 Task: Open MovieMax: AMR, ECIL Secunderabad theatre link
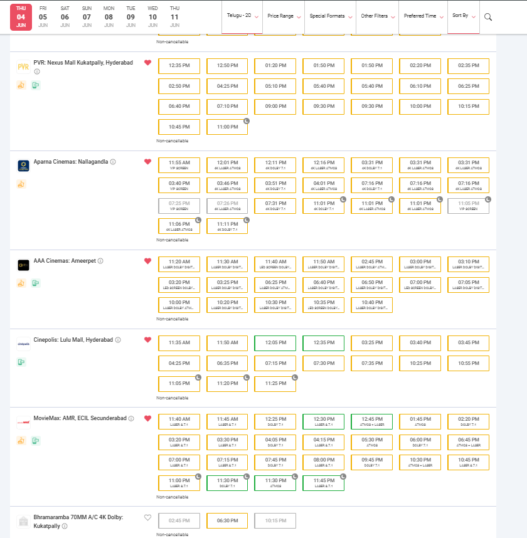80,418
